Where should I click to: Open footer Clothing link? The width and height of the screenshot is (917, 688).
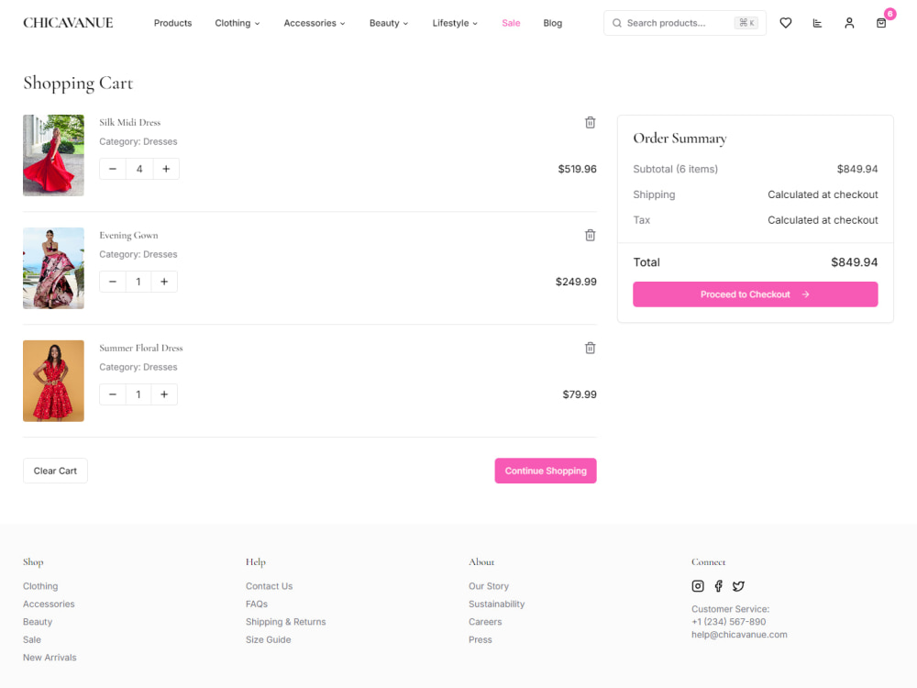[40, 586]
